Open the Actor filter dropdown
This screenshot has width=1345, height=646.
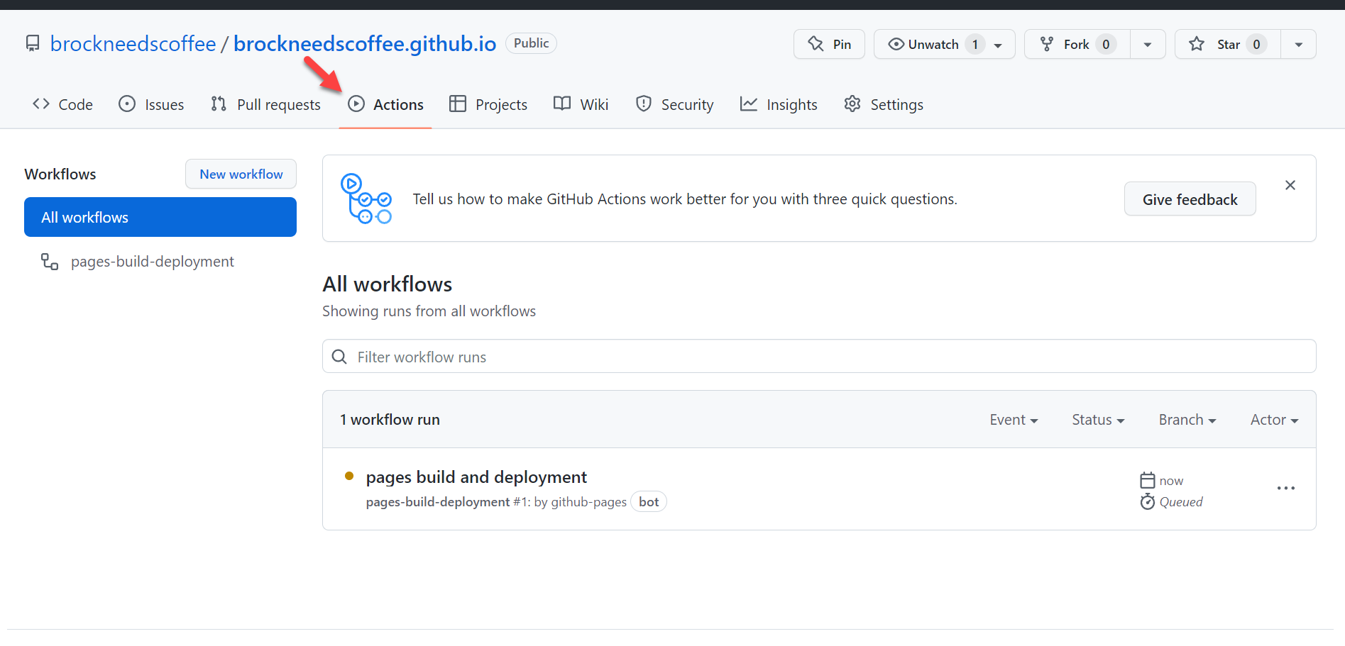pos(1274,420)
